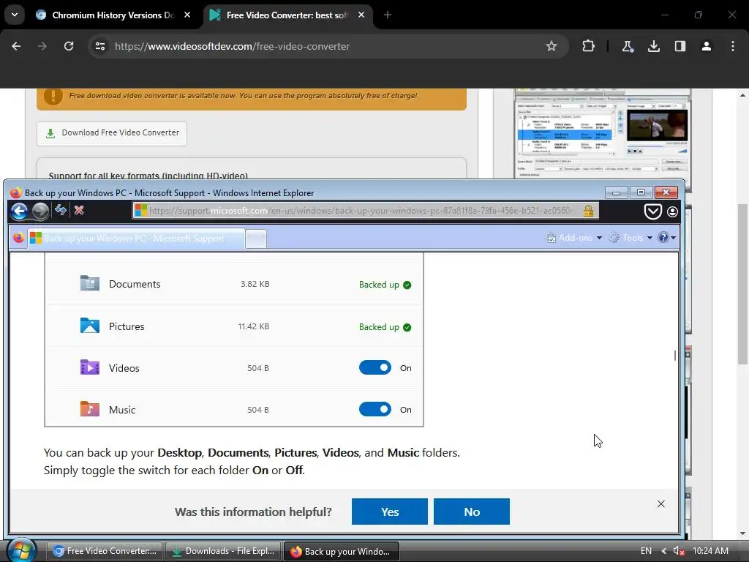The image size is (749, 562).
Task: Click the muted volume tray icon
Action: pos(679,551)
